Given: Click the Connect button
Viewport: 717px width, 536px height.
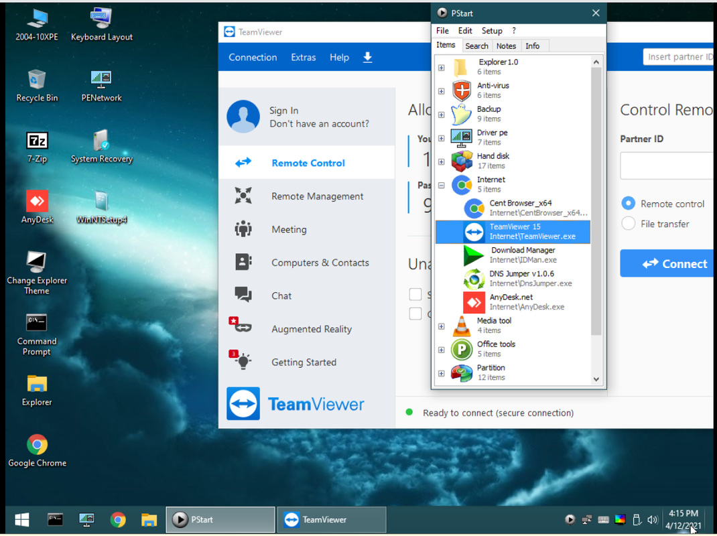Looking at the screenshot, I should coord(667,263).
